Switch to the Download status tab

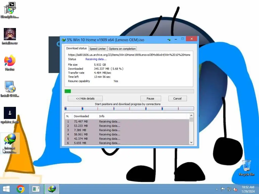pyautogui.click(x=76, y=48)
